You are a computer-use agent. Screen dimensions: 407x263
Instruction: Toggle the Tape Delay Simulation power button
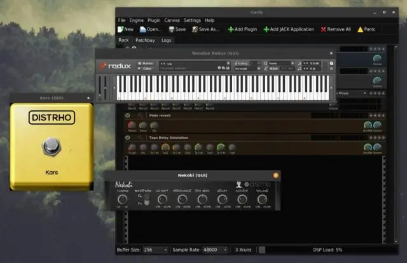coord(127,138)
